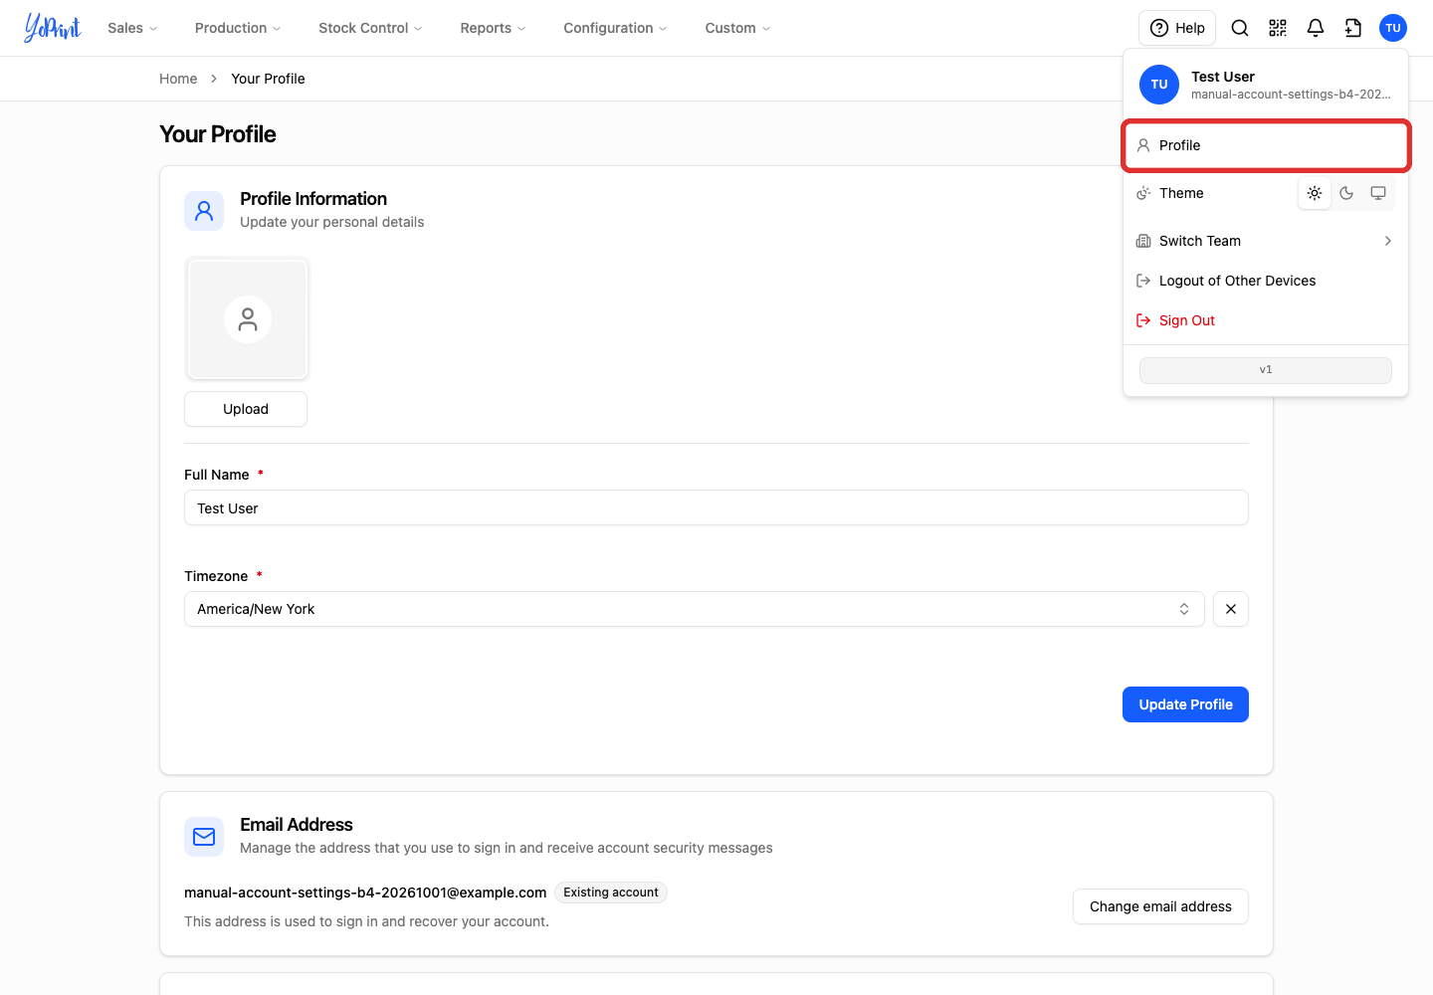
Task: Click the file import icon in the header
Action: 1353,28
